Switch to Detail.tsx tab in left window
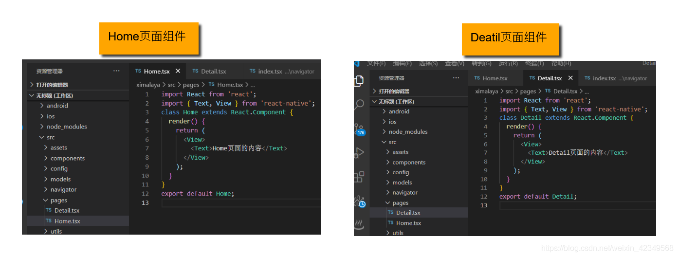Screen dimensions: 678x257 point(214,71)
